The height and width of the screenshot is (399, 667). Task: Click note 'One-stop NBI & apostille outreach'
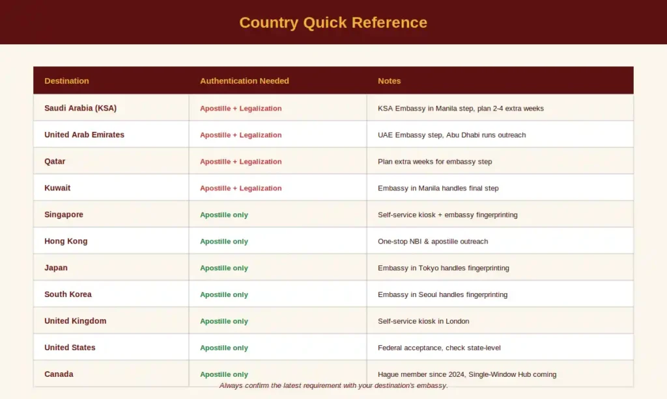[433, 242]
